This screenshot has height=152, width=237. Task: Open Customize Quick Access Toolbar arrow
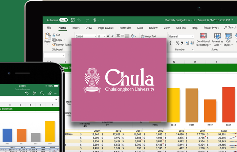coord(104,20)
